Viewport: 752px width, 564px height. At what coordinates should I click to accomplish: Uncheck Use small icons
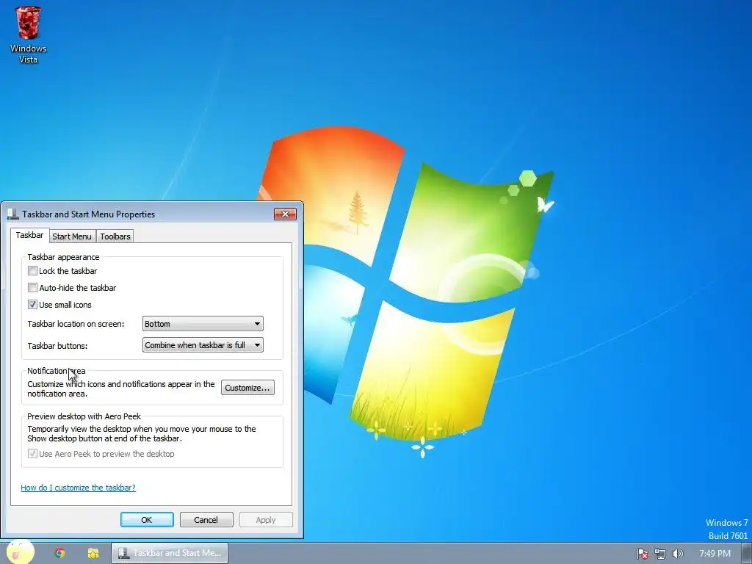(32, 305)
